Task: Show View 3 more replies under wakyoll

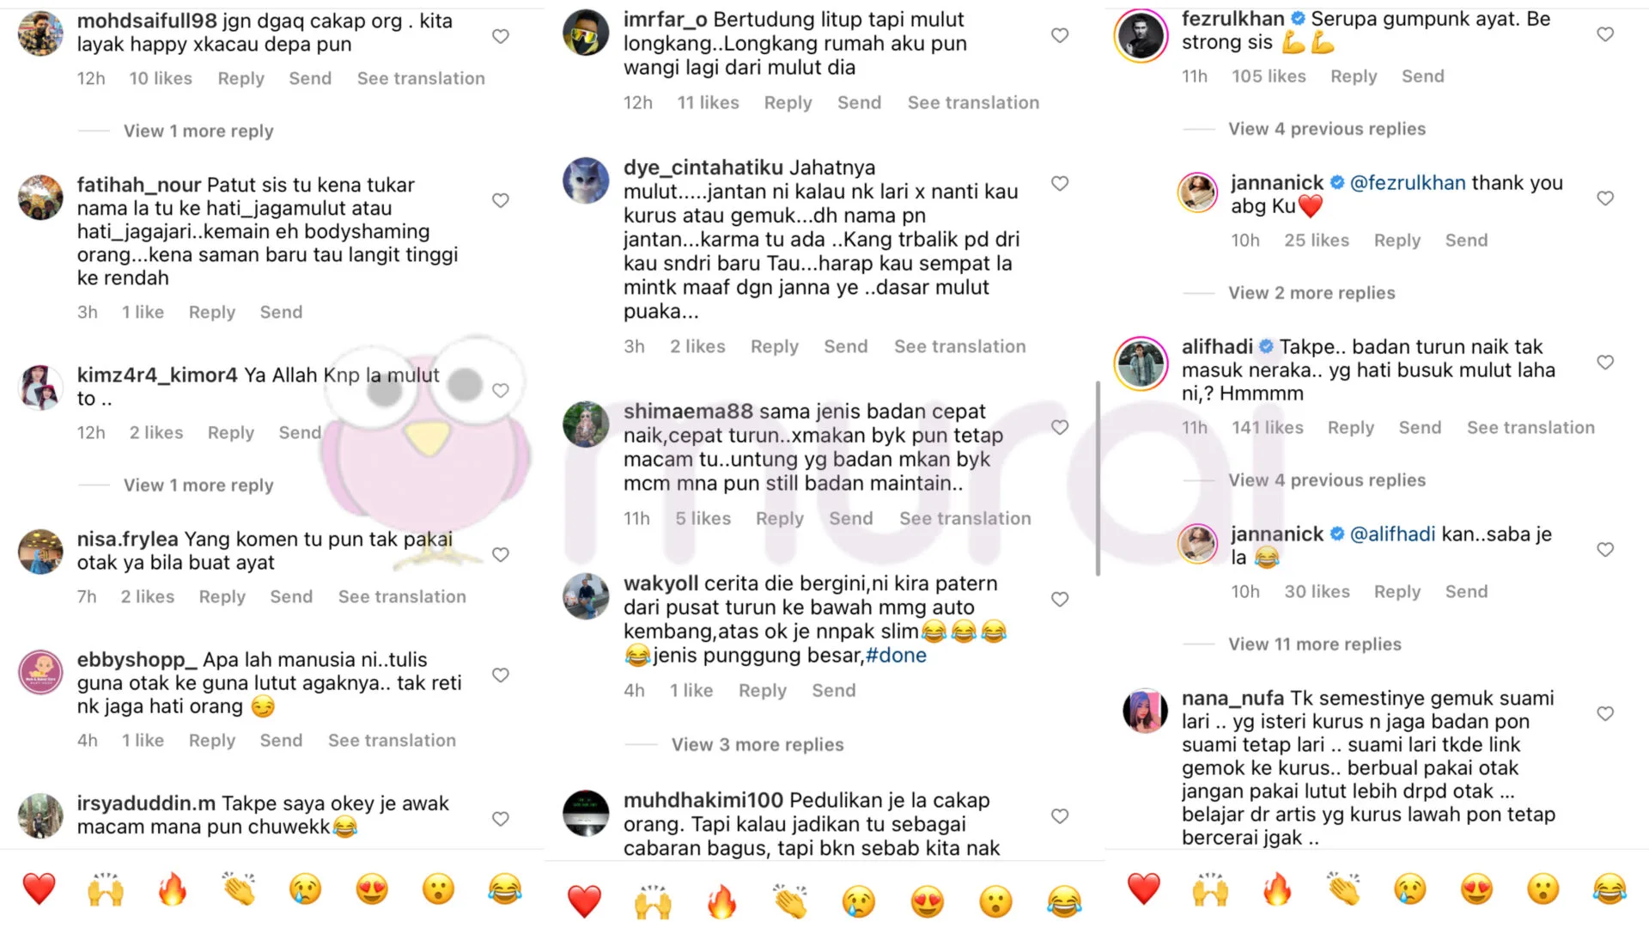Action: (x=758, y=745)
